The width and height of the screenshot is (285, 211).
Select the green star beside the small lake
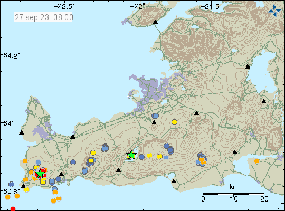click(x=131, y=155)
